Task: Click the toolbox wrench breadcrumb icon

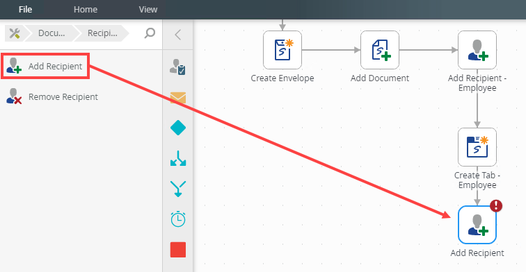Action: click(15, 33)
